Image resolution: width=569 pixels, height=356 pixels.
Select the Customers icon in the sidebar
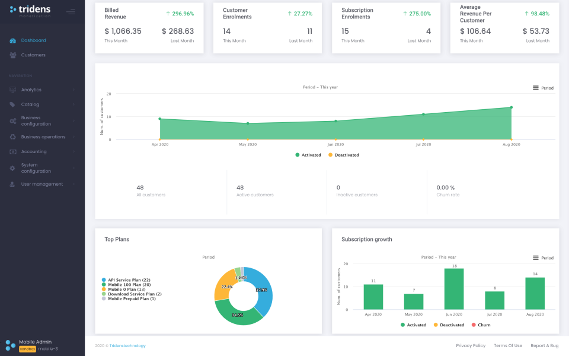click(12, 55)
